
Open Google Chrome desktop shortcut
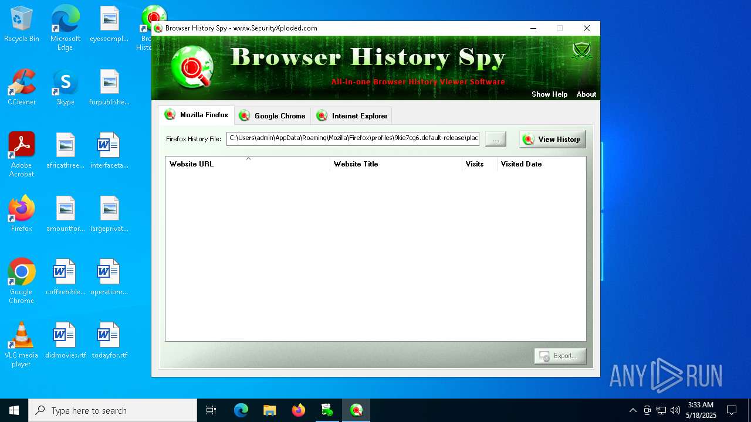point(22,281)
